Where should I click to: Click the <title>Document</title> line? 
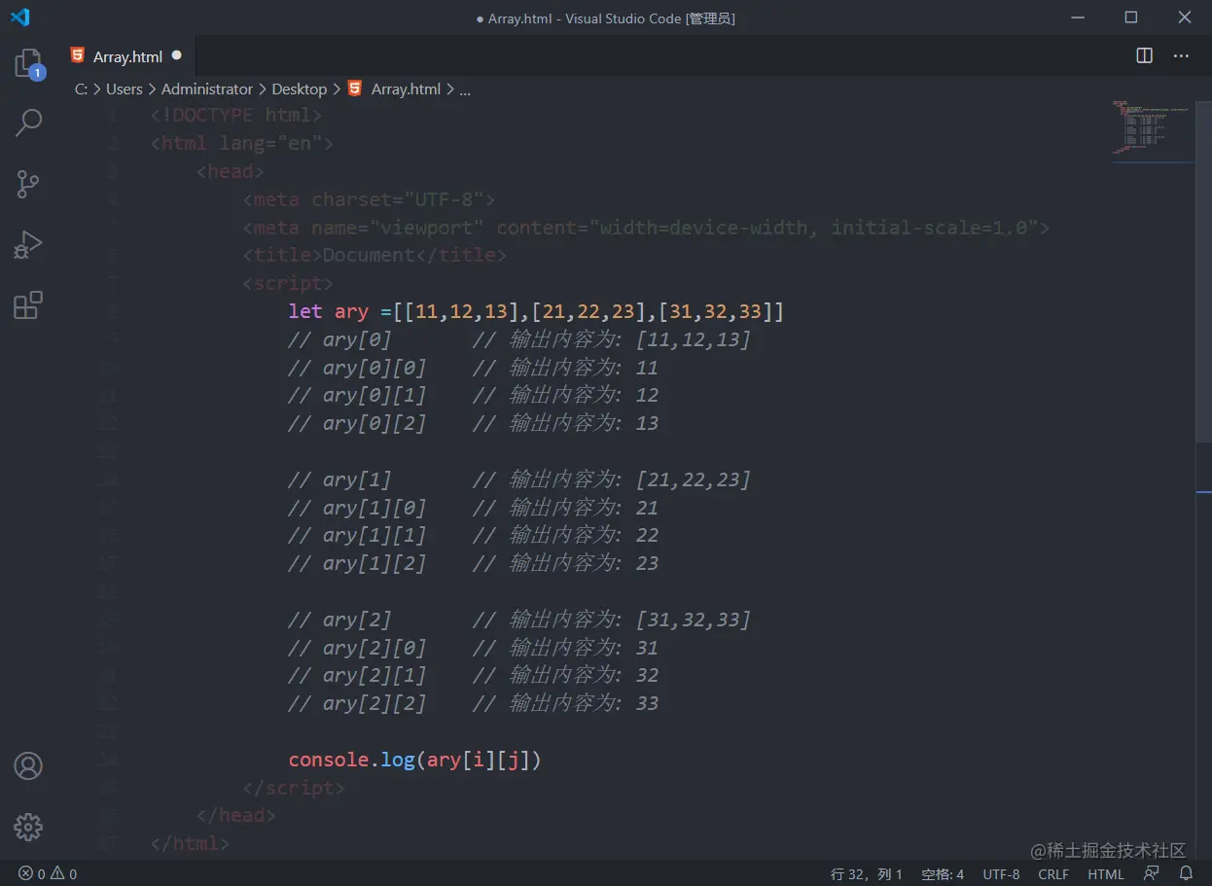pos(374,255)
